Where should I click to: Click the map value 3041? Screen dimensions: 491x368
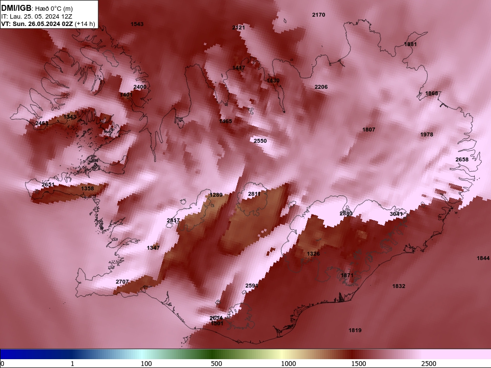pos(396,214)
